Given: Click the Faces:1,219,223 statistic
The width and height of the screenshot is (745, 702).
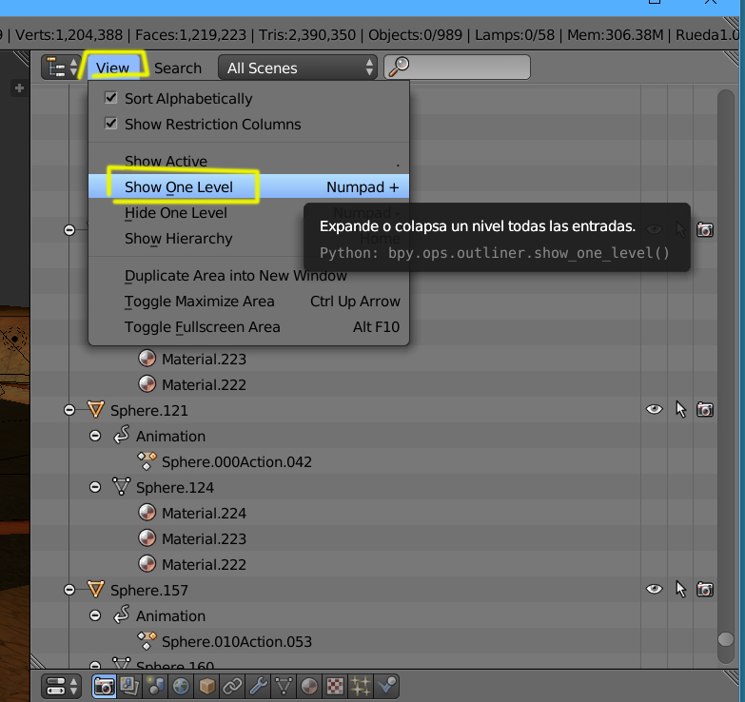Looking at the screenshot, I should point(190,34).
